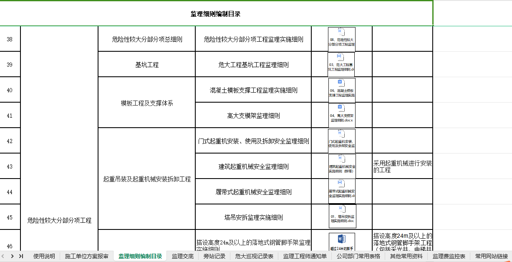The height and width of the screenshot is (262, 512).
Task: Open the 01 塔吊安拆监理实施细则.doc file
Action: 342,216
